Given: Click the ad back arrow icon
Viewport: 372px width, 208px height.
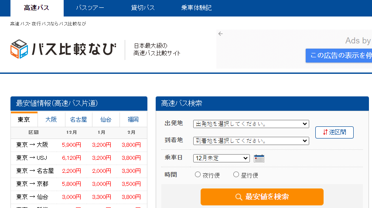Looking at the screenshot, I should click(x=220, y=34).
